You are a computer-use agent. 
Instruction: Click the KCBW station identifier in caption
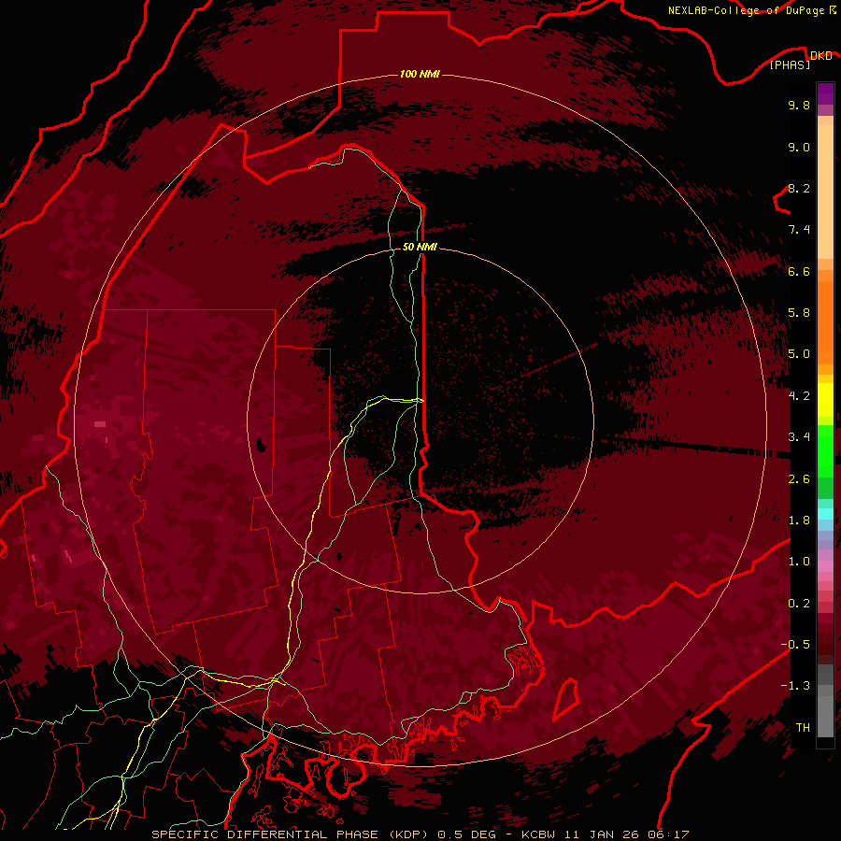click(x=538, y=834)
